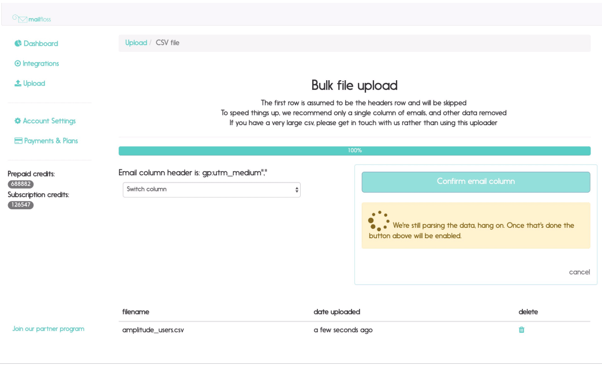Click the Payments & Plans card icon
602x365 pixels.
18,141
